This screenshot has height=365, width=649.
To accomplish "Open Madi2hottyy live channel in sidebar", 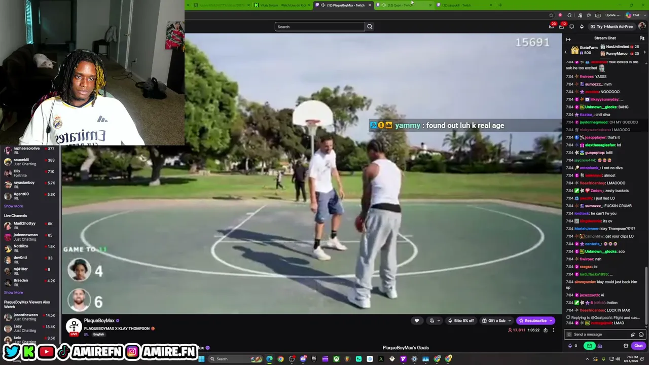I will click(x=30, y=226).
